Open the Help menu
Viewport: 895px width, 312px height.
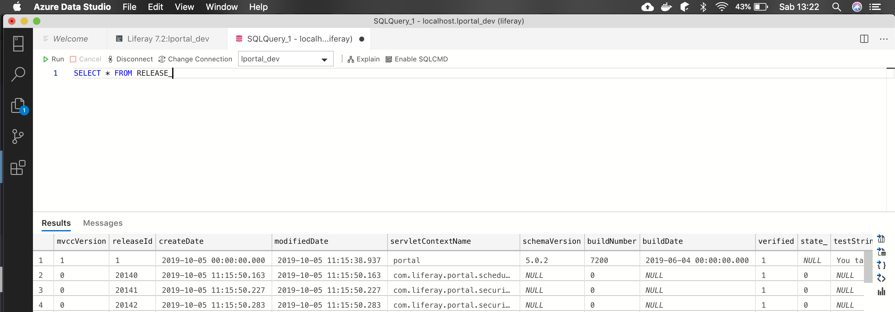pos(258,7)
